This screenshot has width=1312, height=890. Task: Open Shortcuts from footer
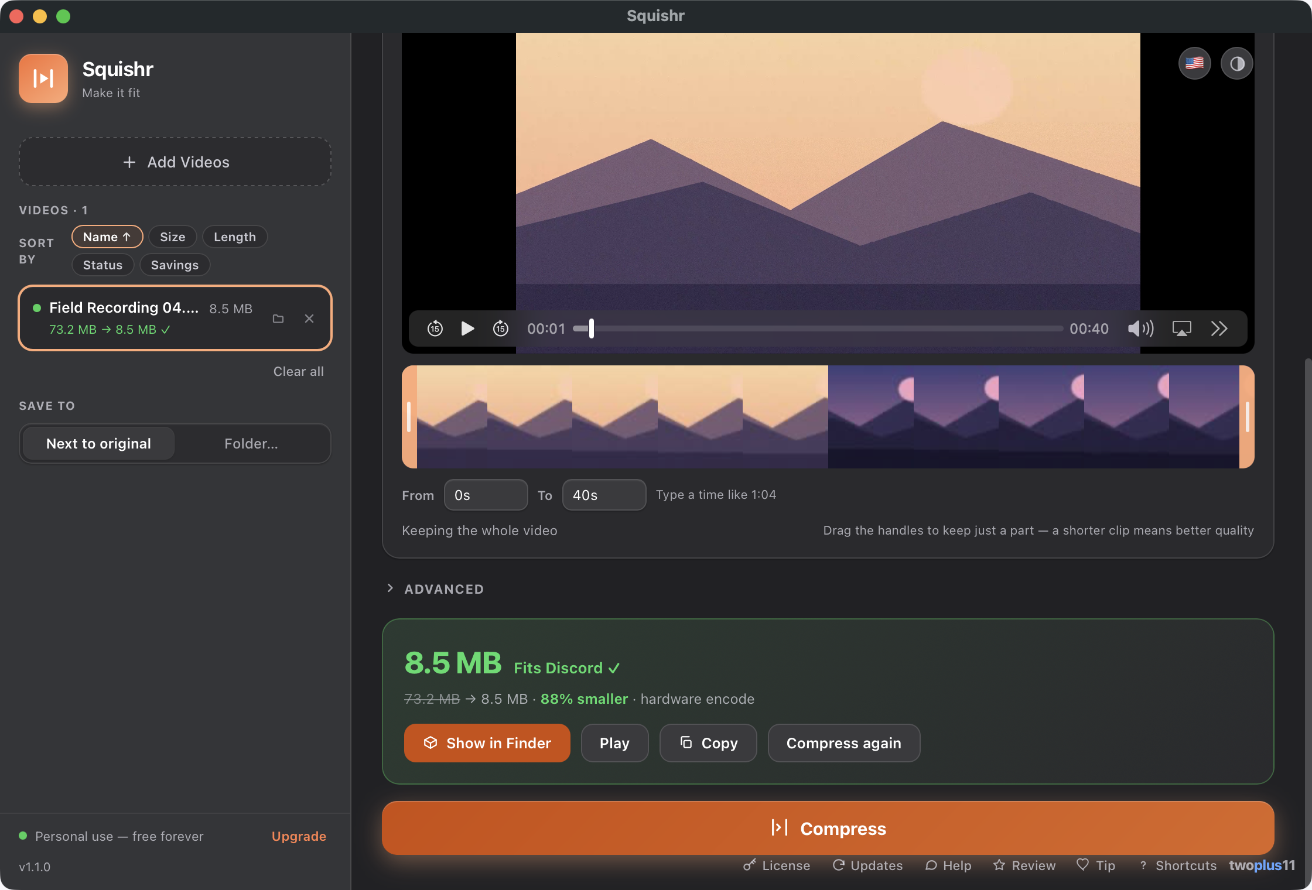pos(1177,865)
